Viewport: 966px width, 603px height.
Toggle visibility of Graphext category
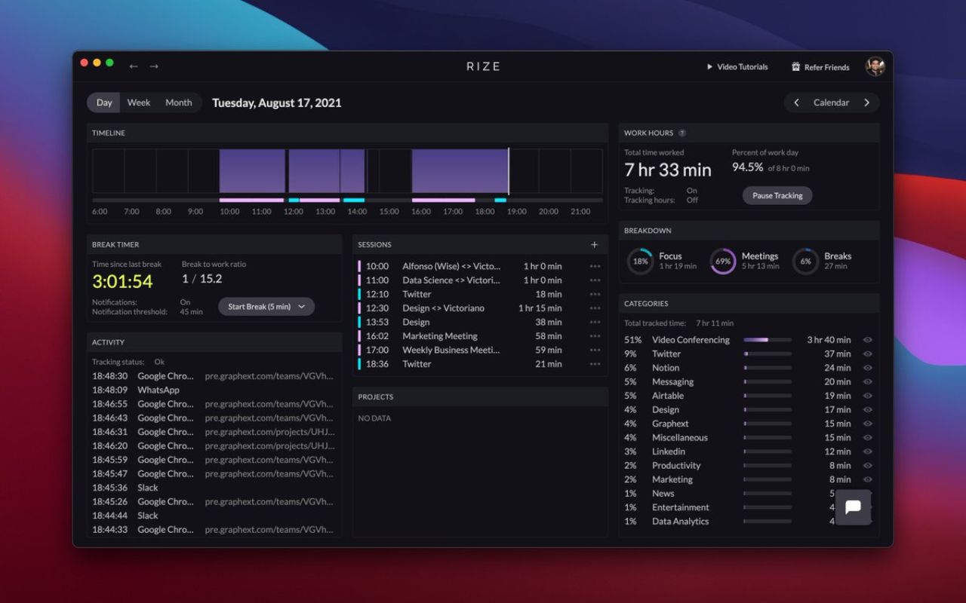coord(868,424)
